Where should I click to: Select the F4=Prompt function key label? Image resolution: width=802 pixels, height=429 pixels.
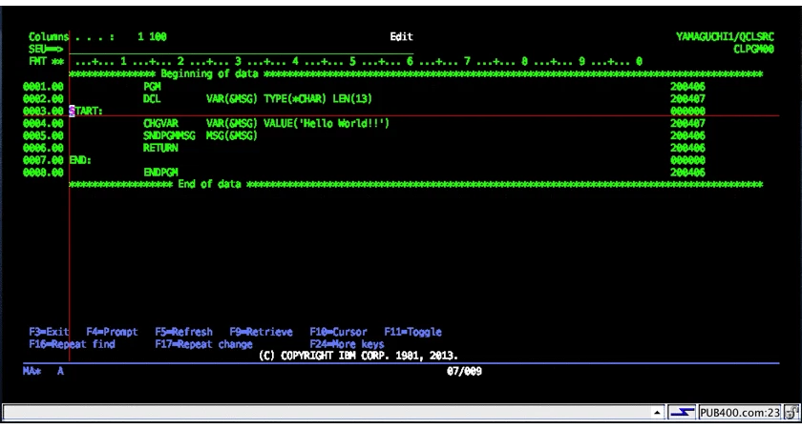pos(112,332)
